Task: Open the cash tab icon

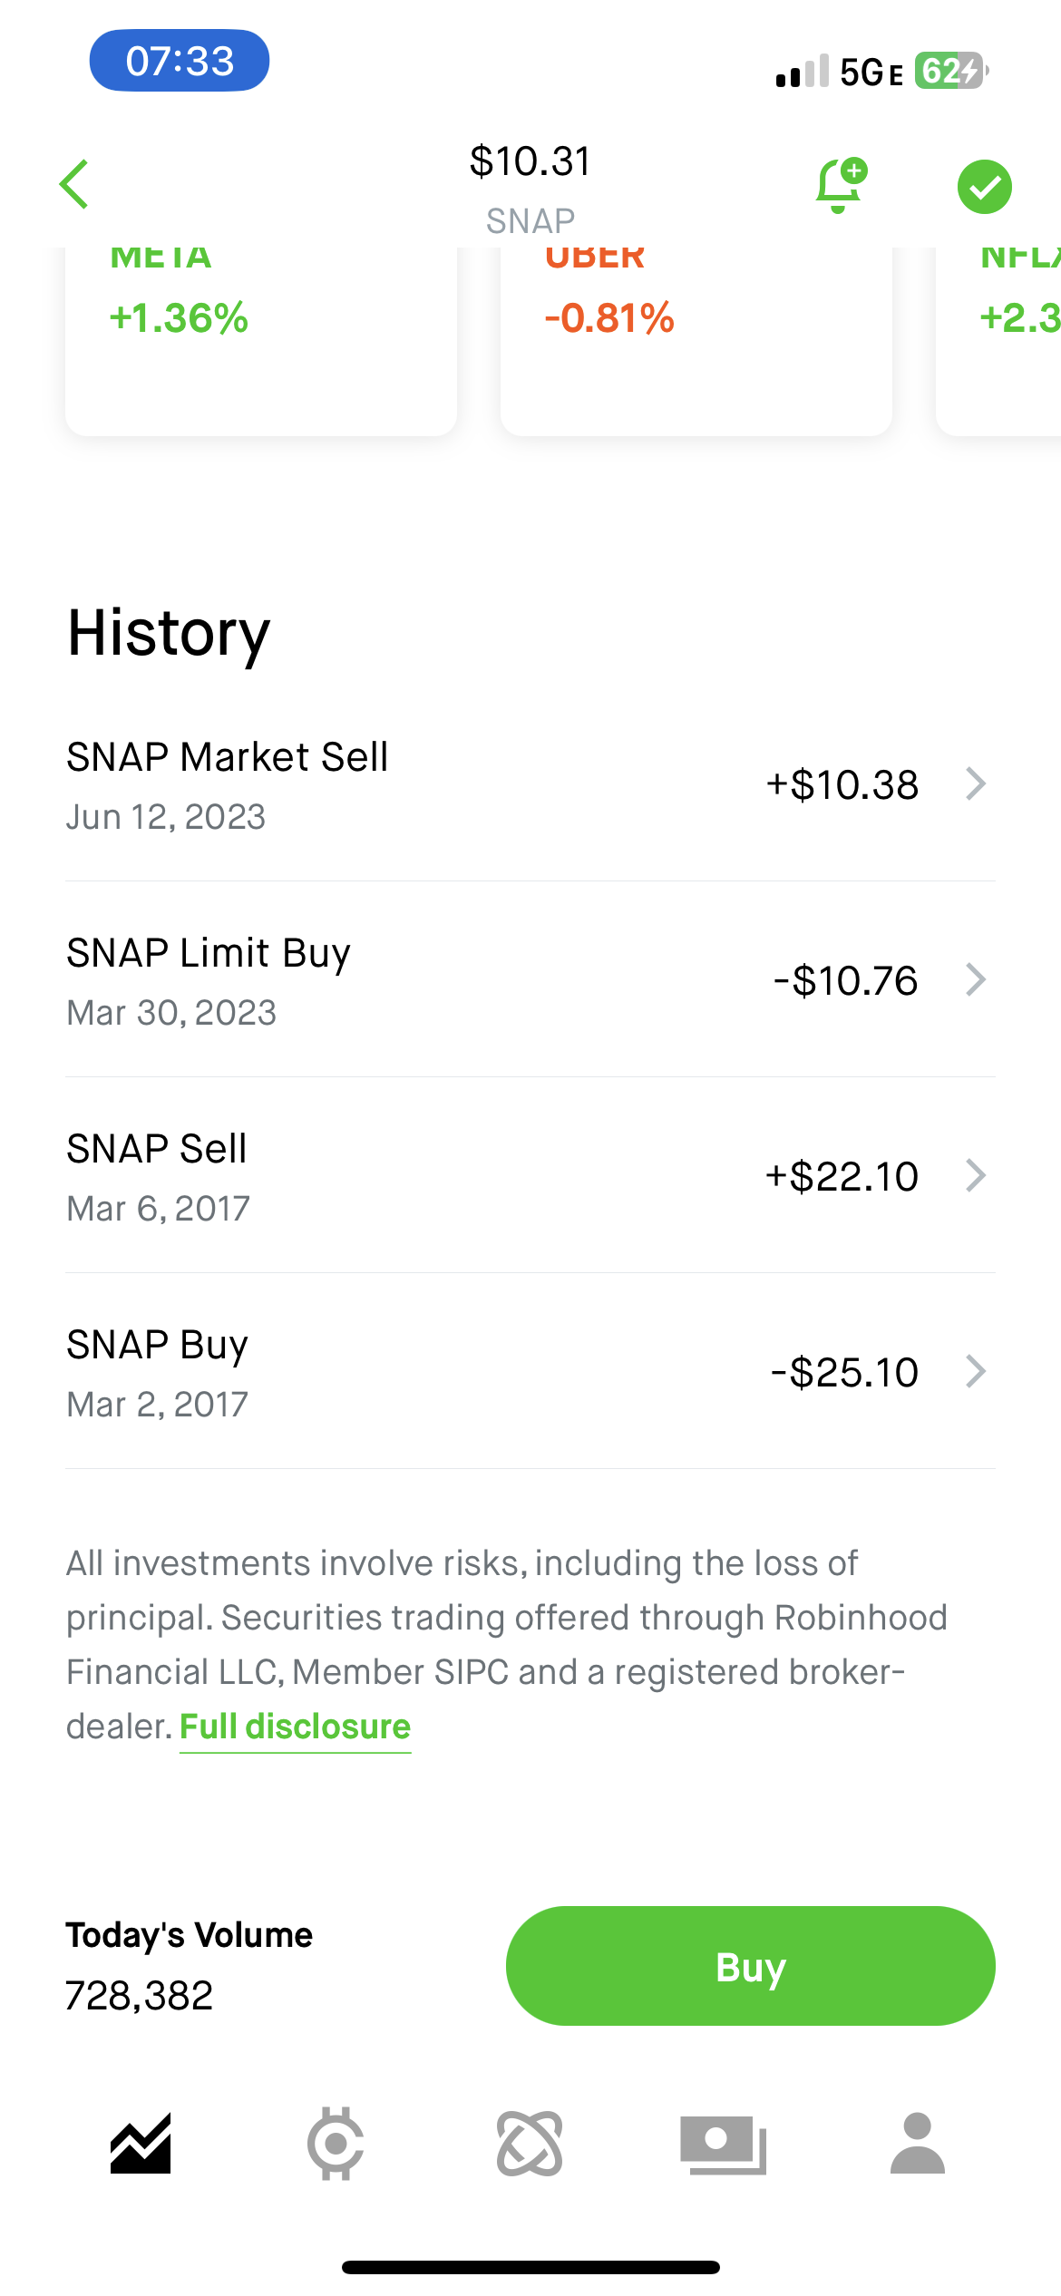Action: click(x=724, y=2144)
